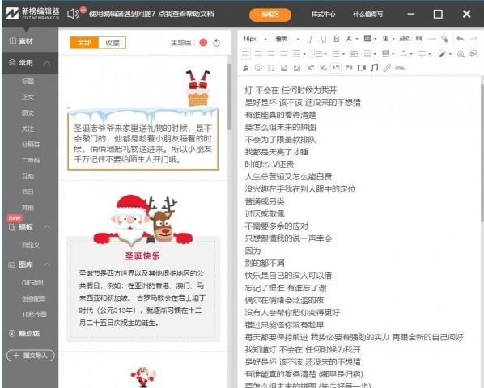The image size is (484, 388).
Task: Switch to the 全部 tab
Action: point(84,43)
